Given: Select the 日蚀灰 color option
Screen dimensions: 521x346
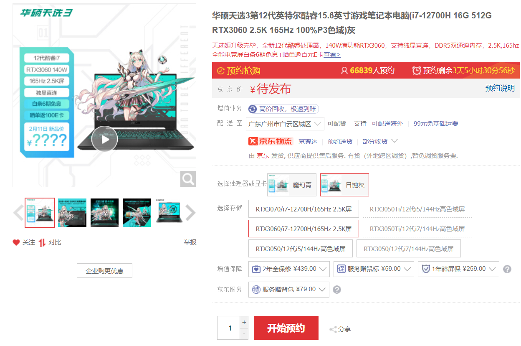Looking at the screenshot, I should point(344,185).
